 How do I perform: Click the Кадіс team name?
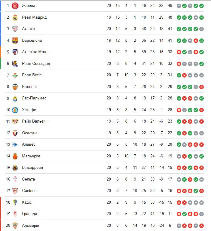click(27, 202)
